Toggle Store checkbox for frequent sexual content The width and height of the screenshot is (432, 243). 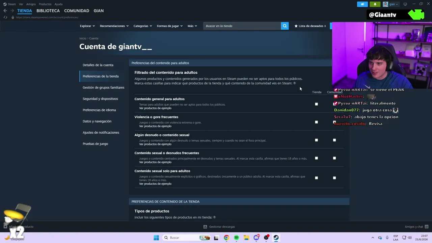(316, 158)
